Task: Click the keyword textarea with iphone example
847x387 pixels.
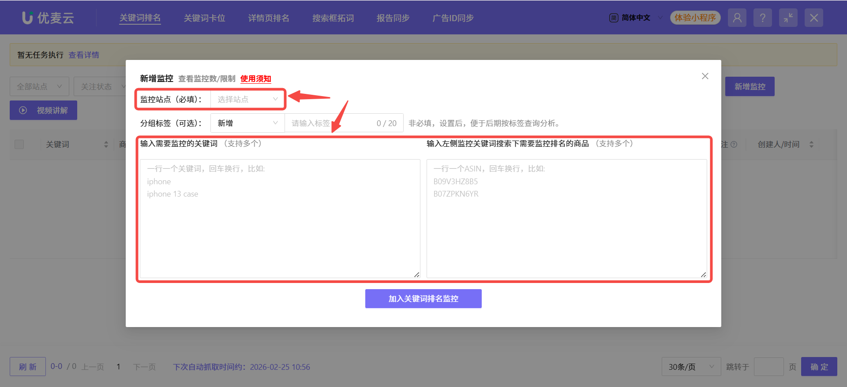Action: click(280, 219)
